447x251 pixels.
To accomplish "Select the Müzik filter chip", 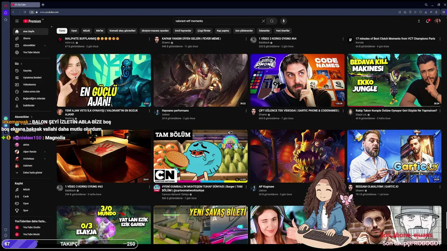I will point(87,31).
